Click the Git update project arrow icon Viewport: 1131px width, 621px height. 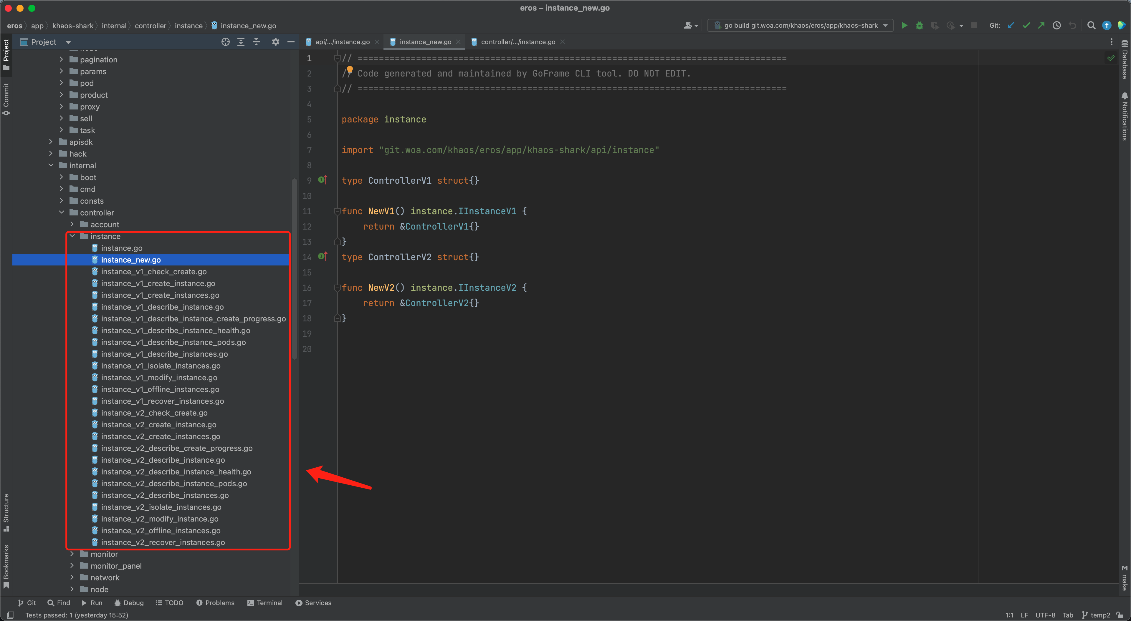(1011, 25)
